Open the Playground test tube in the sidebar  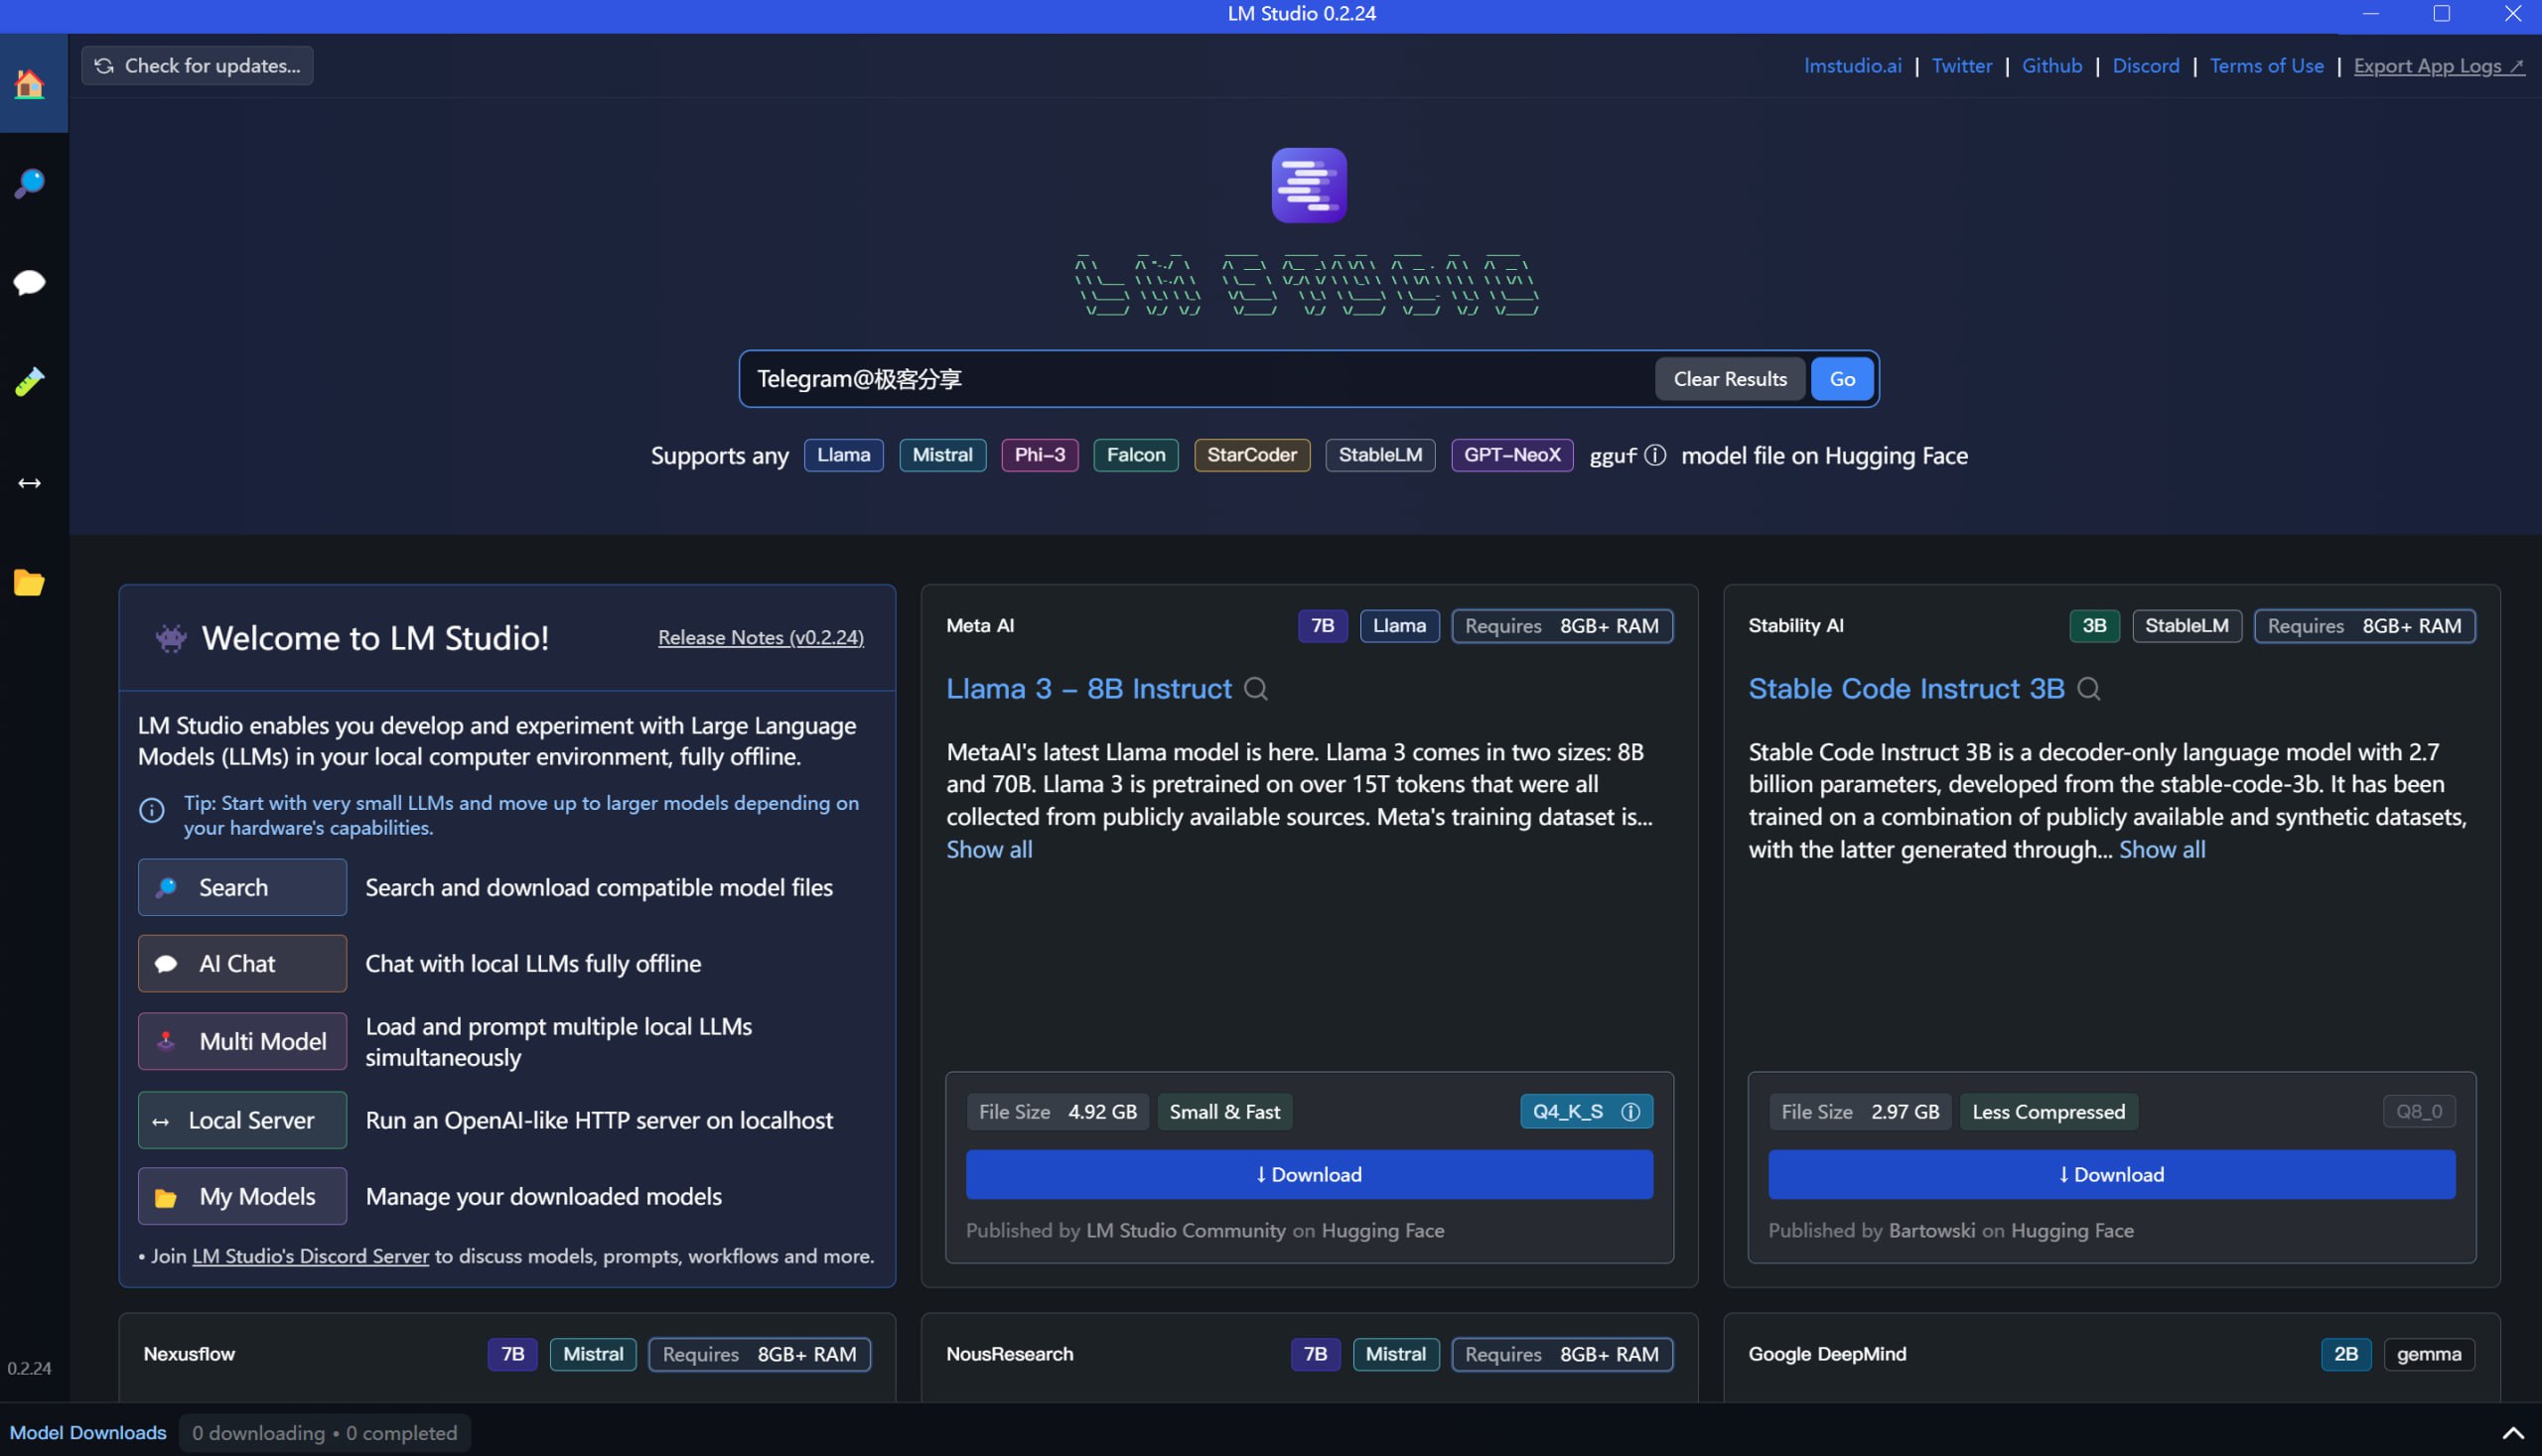click(30, 382)
